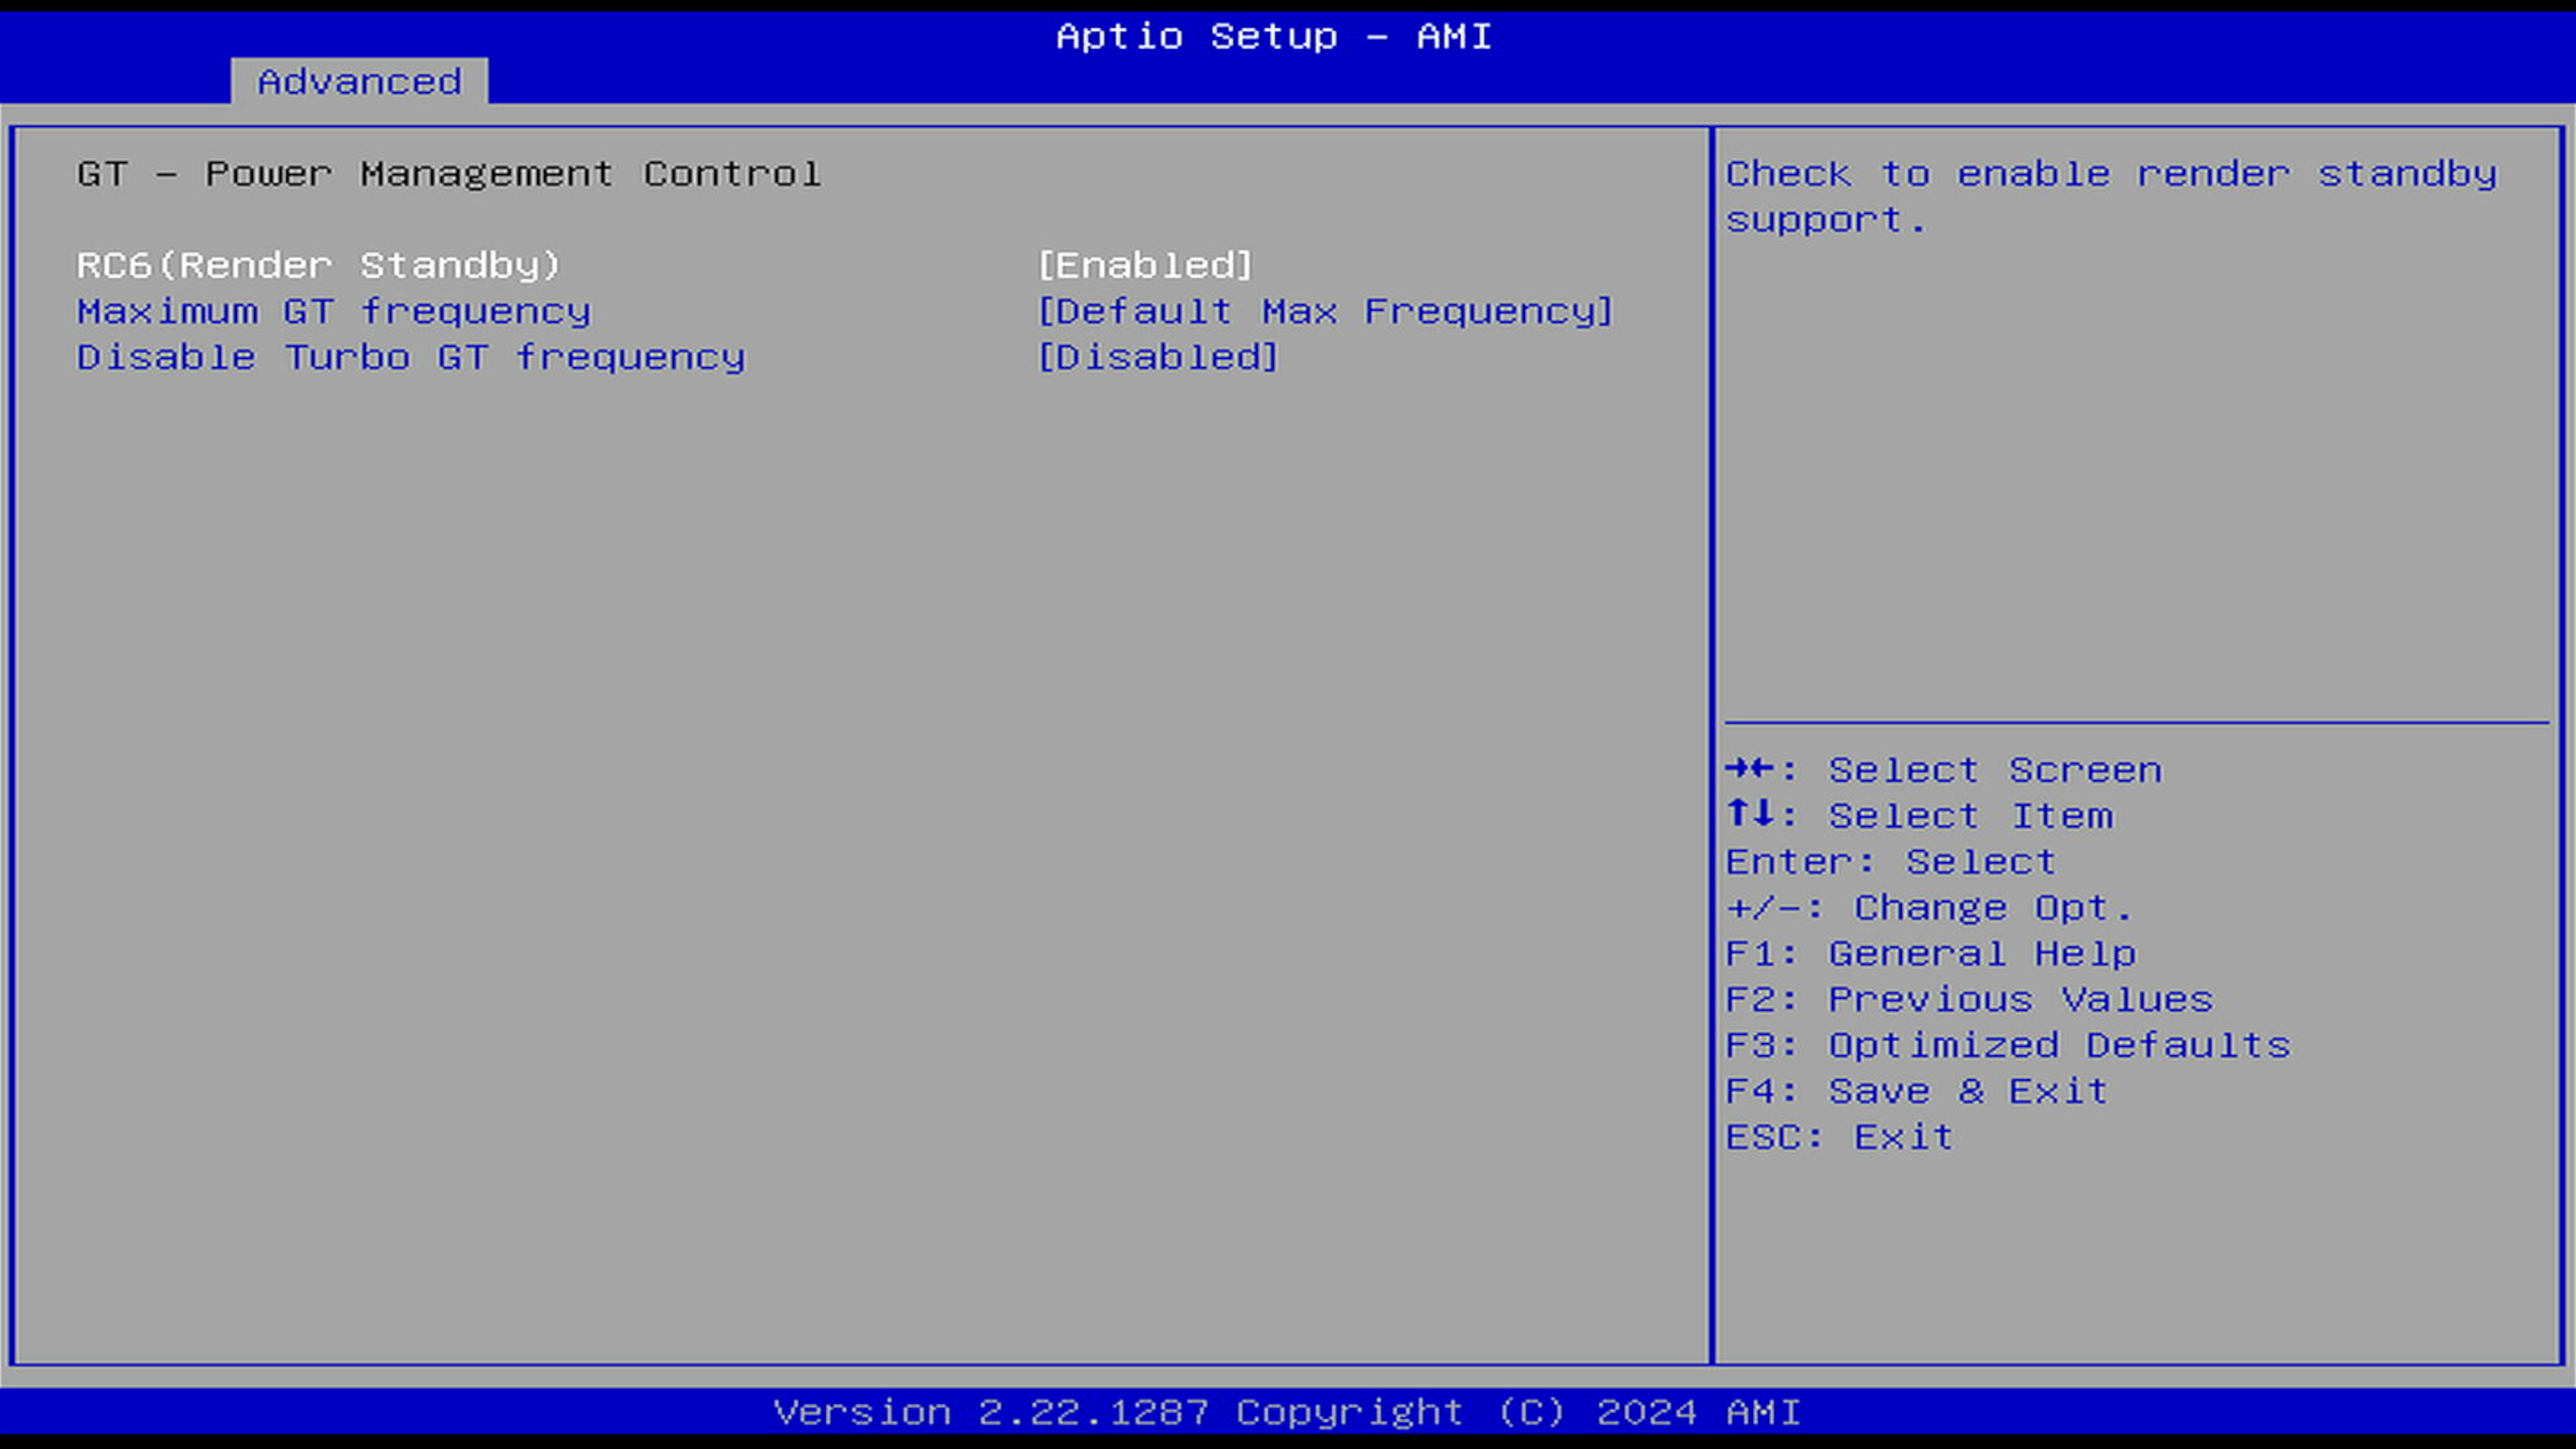Click the Enter: Select hint
Viewport: 2576px width, 1449px height.
(1890, 861)
